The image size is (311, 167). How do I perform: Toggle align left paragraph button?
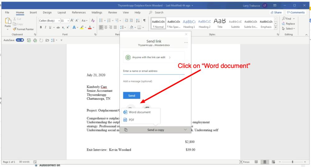[101, 27]
